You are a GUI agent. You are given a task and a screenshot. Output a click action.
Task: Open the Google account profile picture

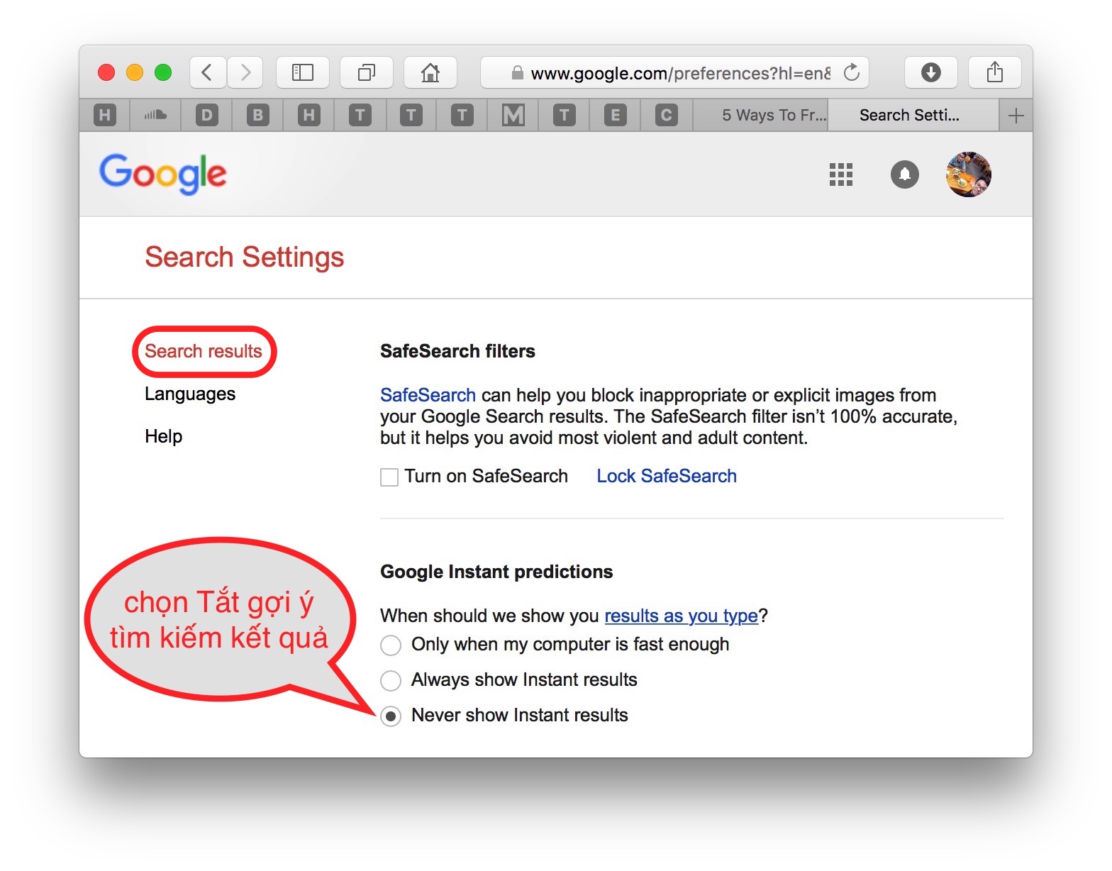968,174
